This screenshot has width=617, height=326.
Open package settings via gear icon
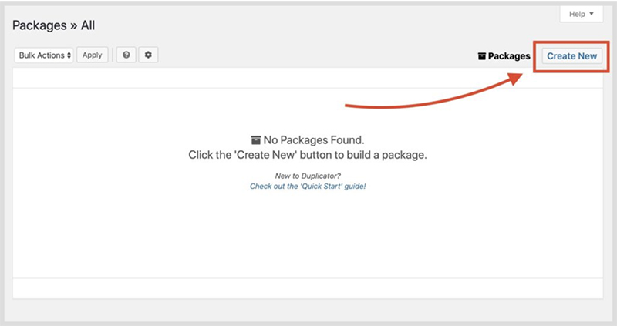pyautogui.click(x=148, y=55)
